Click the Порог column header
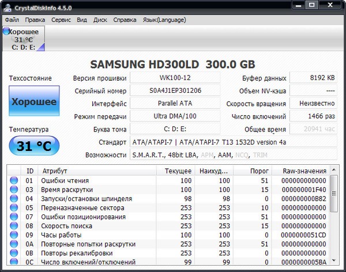Screen dimensions: 346x272 (x=253, y=171)
